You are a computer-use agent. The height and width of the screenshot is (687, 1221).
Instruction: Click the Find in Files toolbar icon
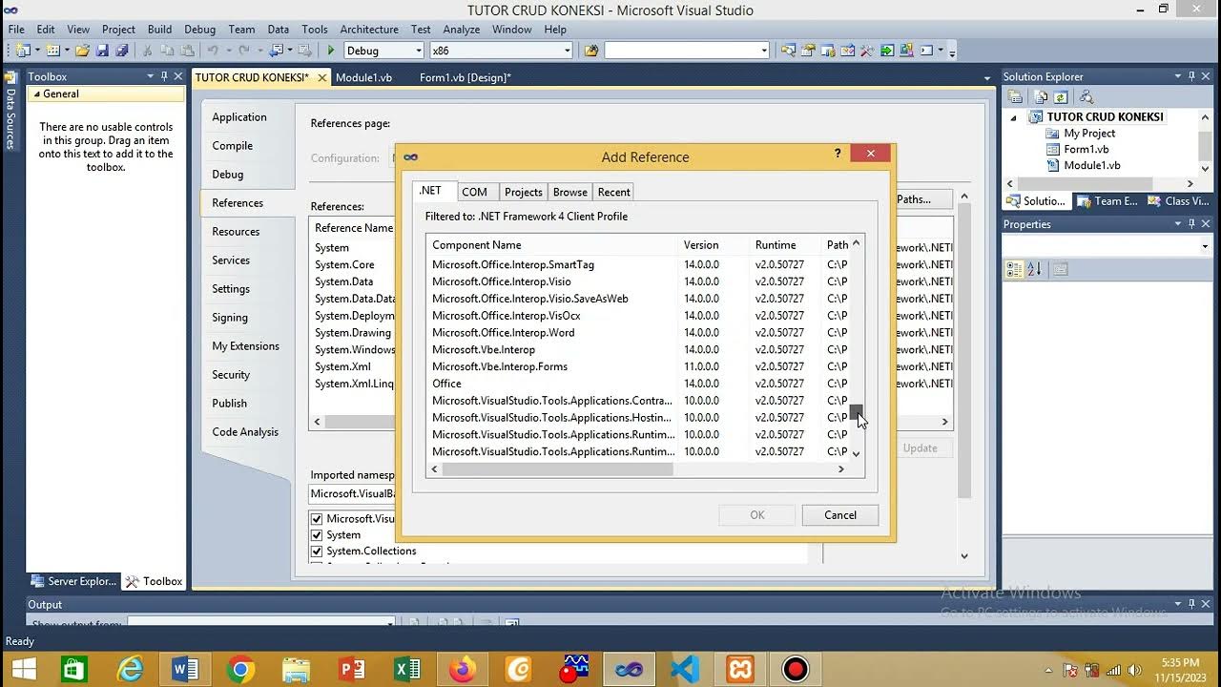[x=590, y=51]
